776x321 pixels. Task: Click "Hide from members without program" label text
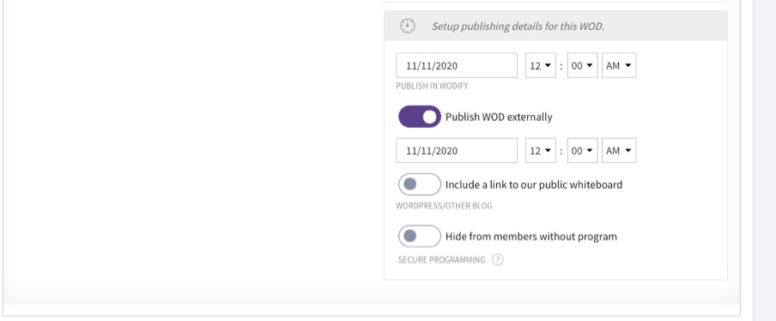(x=531, y=237)
